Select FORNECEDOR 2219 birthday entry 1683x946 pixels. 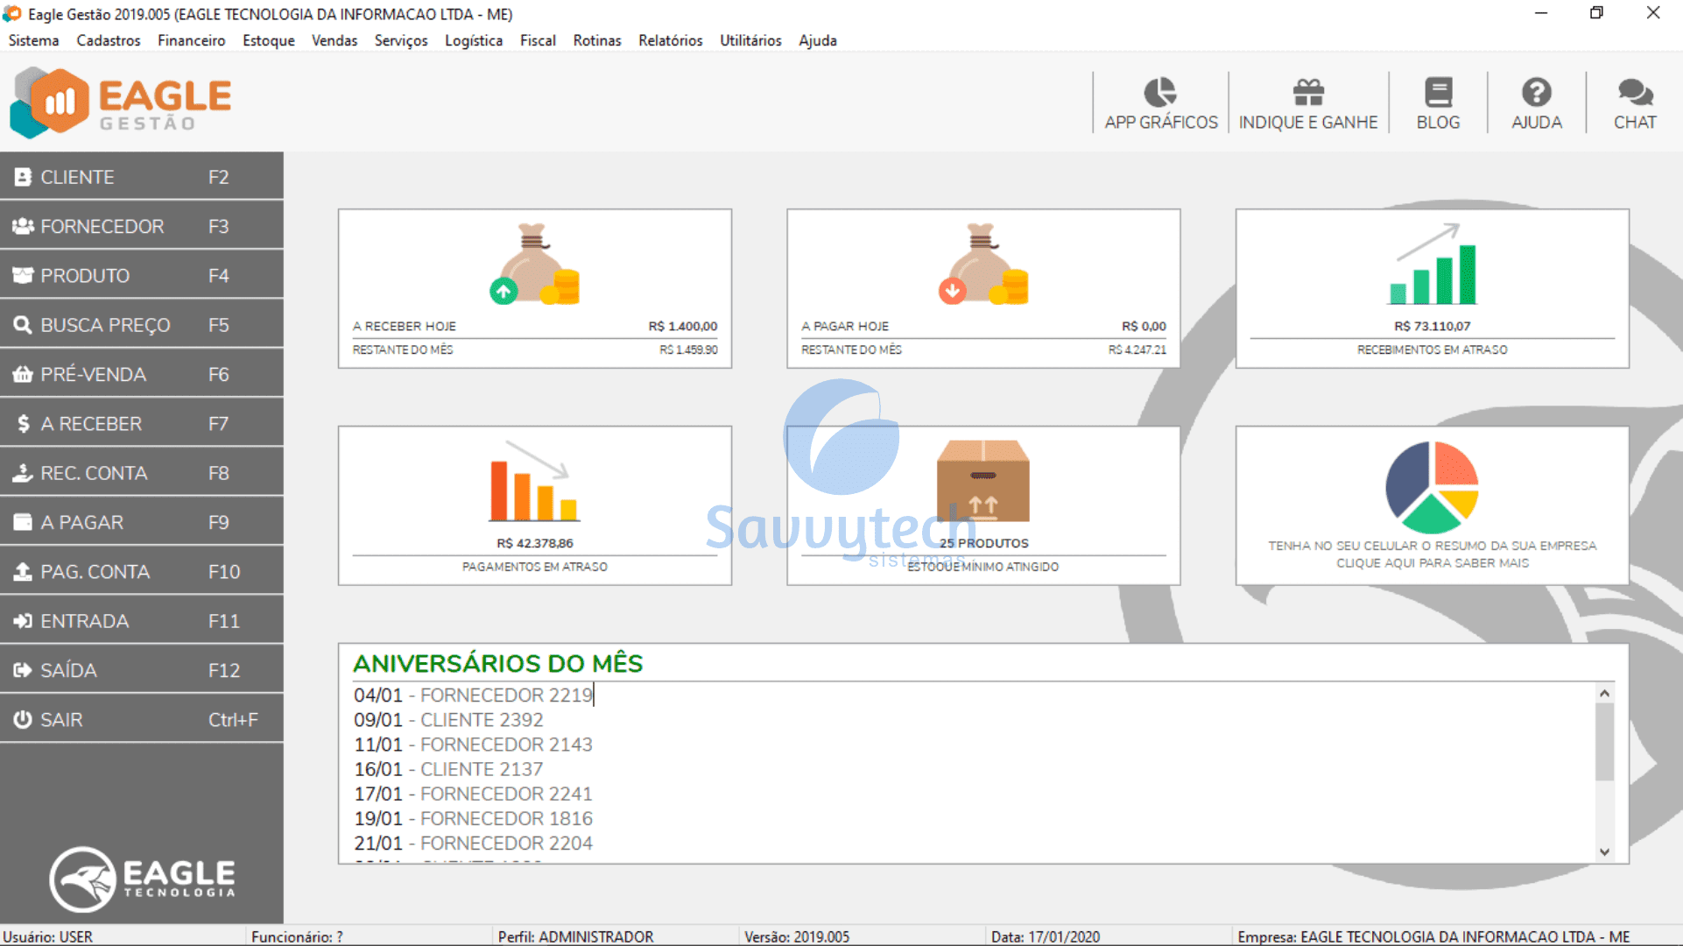tap(475, 695)
